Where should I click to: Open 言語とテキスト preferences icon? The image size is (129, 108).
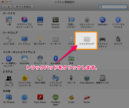71,20
